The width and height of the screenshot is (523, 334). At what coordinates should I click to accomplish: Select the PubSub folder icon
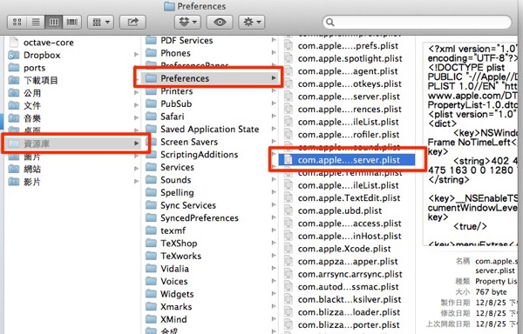151,104
